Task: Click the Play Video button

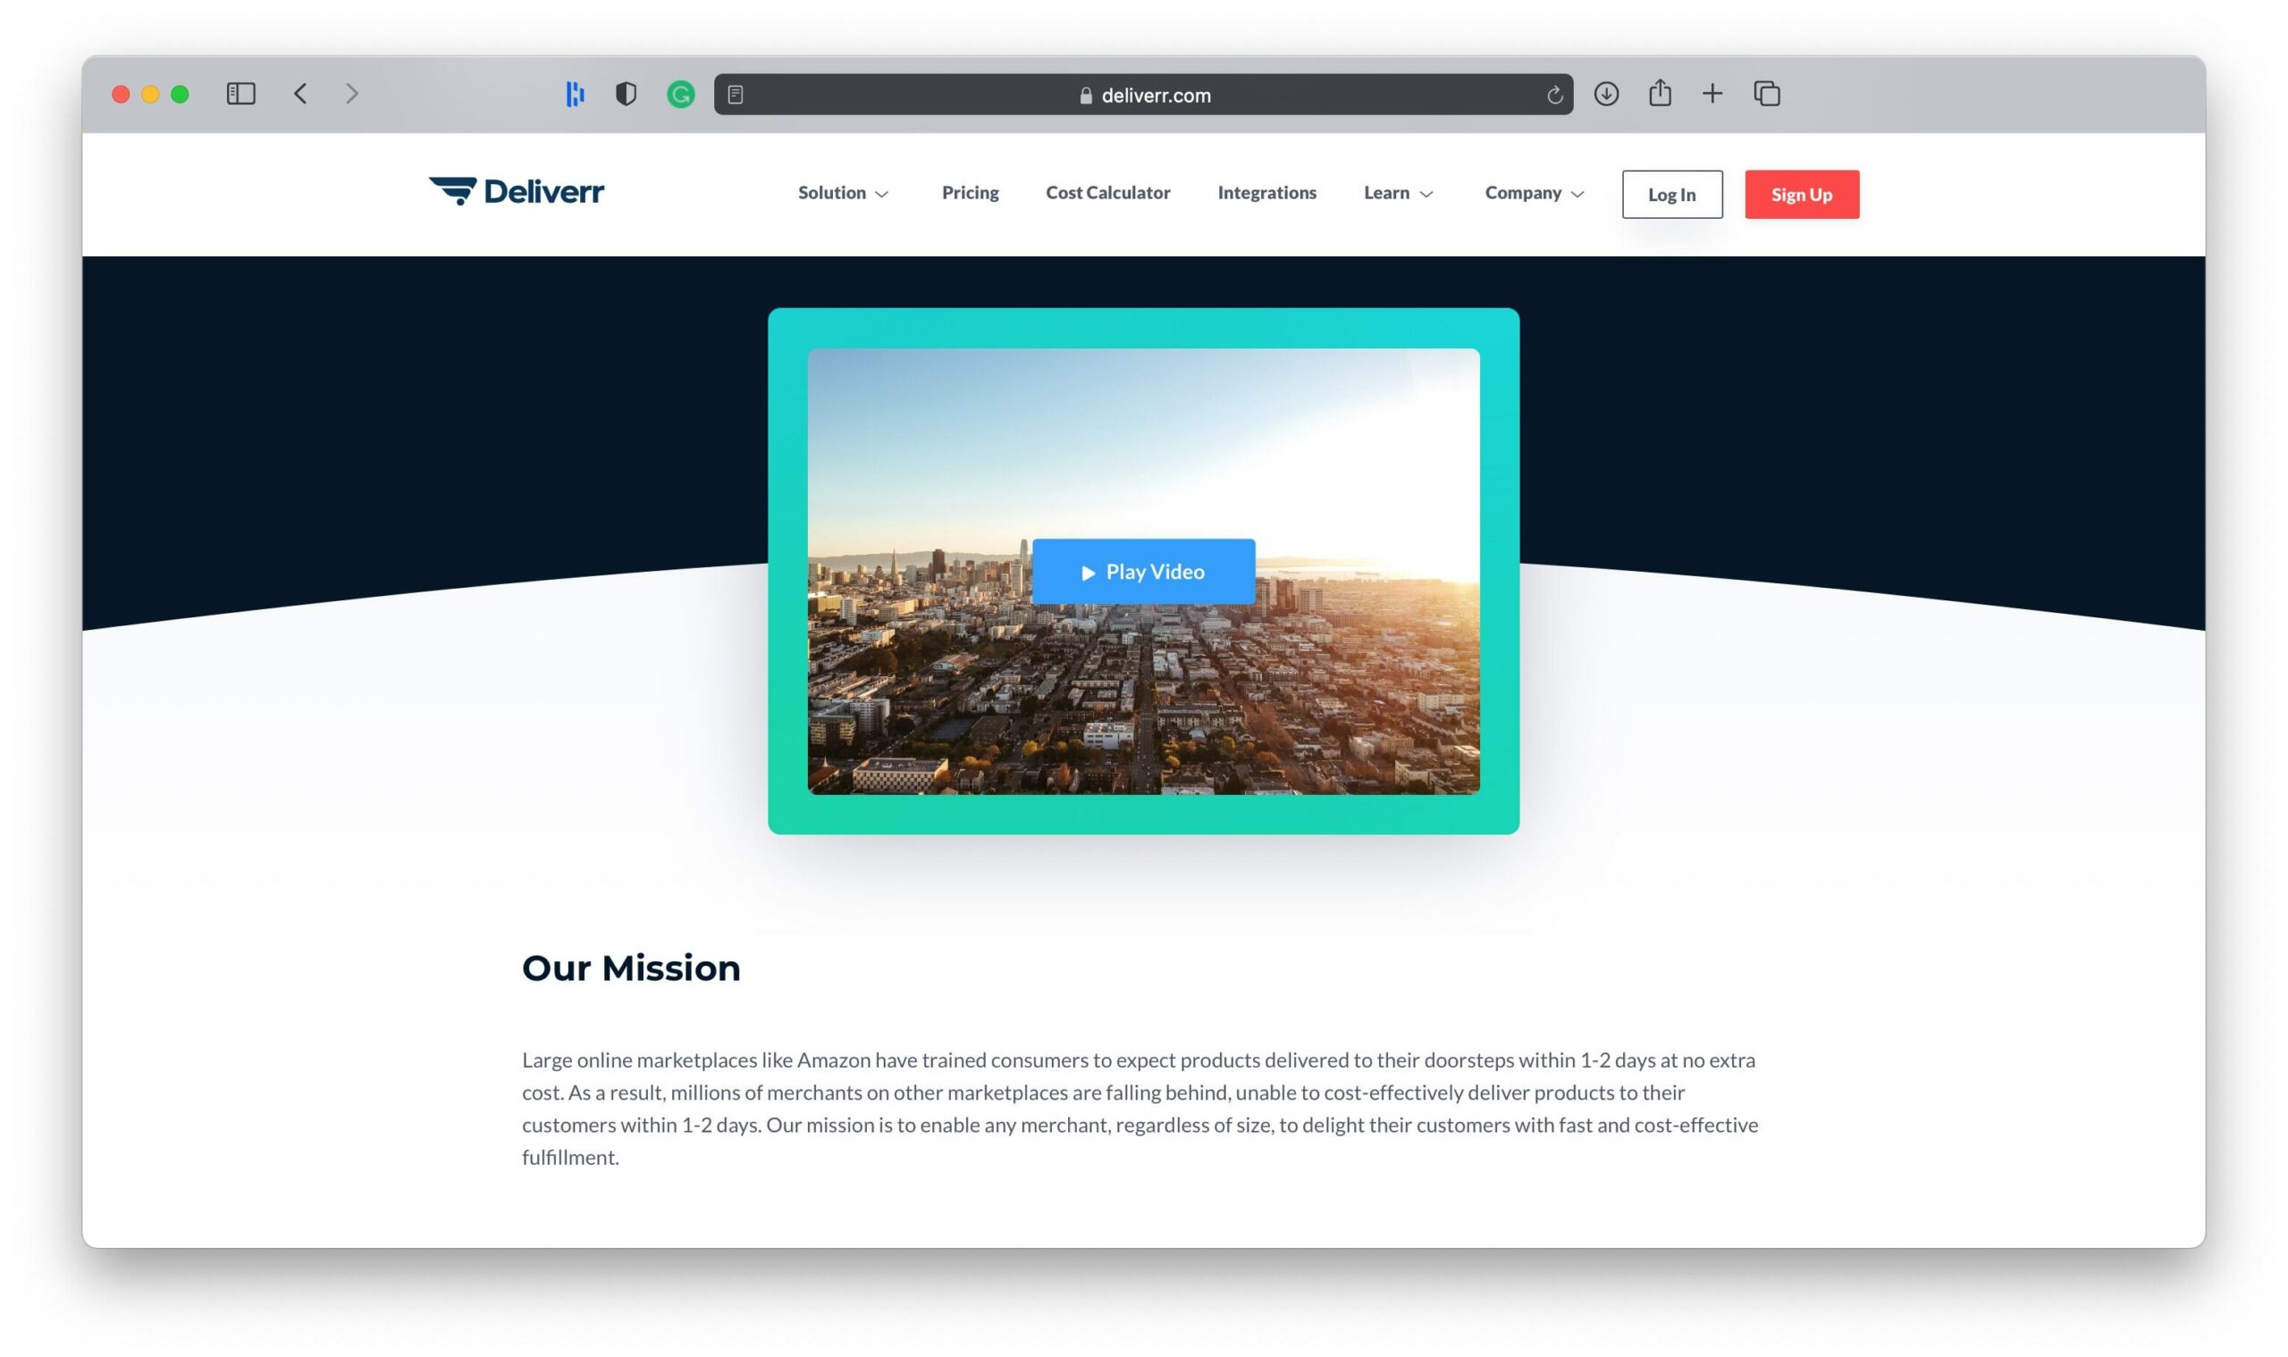Action: coord(1144,572)
